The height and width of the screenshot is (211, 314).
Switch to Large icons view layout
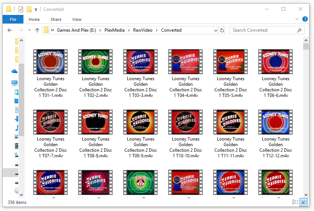tap(304, 202)
